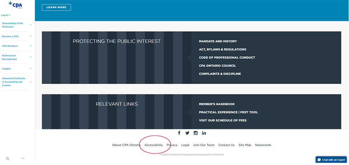Open the CPA Members menu
The height and width of the screenshot is (165, 349).
[10, 46]
